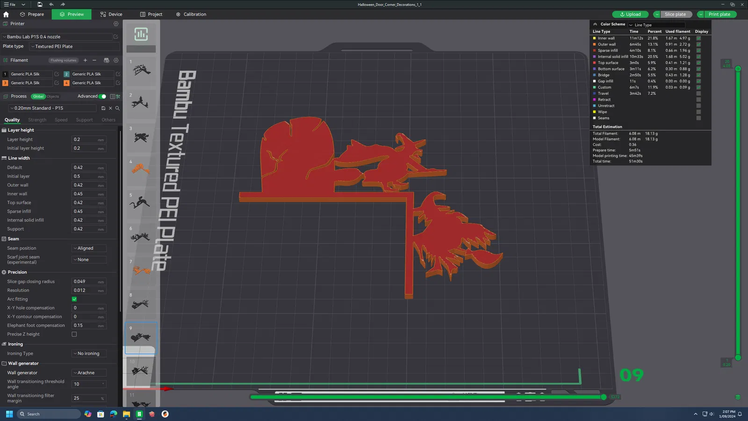Click the horizontal move slider handle
This screenshot has width=748, height=421.
[604, 397]
